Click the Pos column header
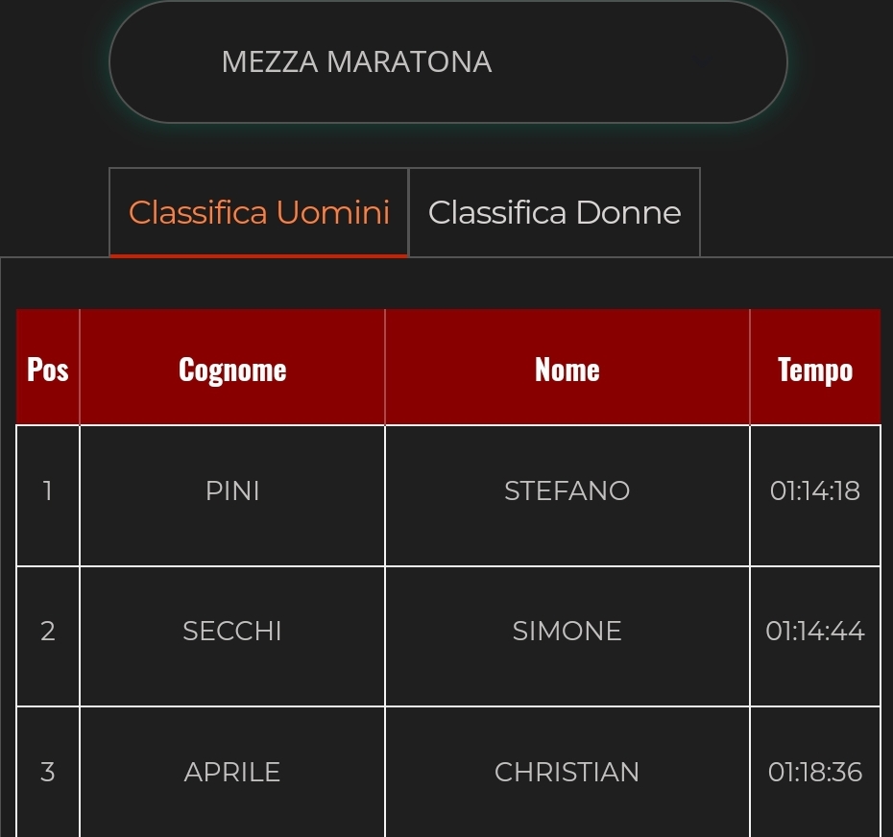The width and height of the screenshot is (893, 837). pos(48,369)
